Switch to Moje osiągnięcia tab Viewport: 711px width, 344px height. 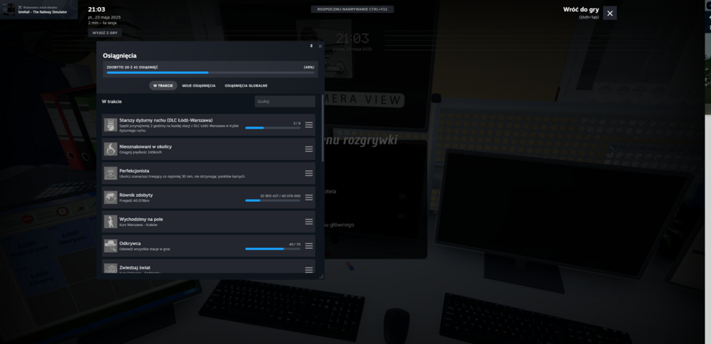(199, 86)
